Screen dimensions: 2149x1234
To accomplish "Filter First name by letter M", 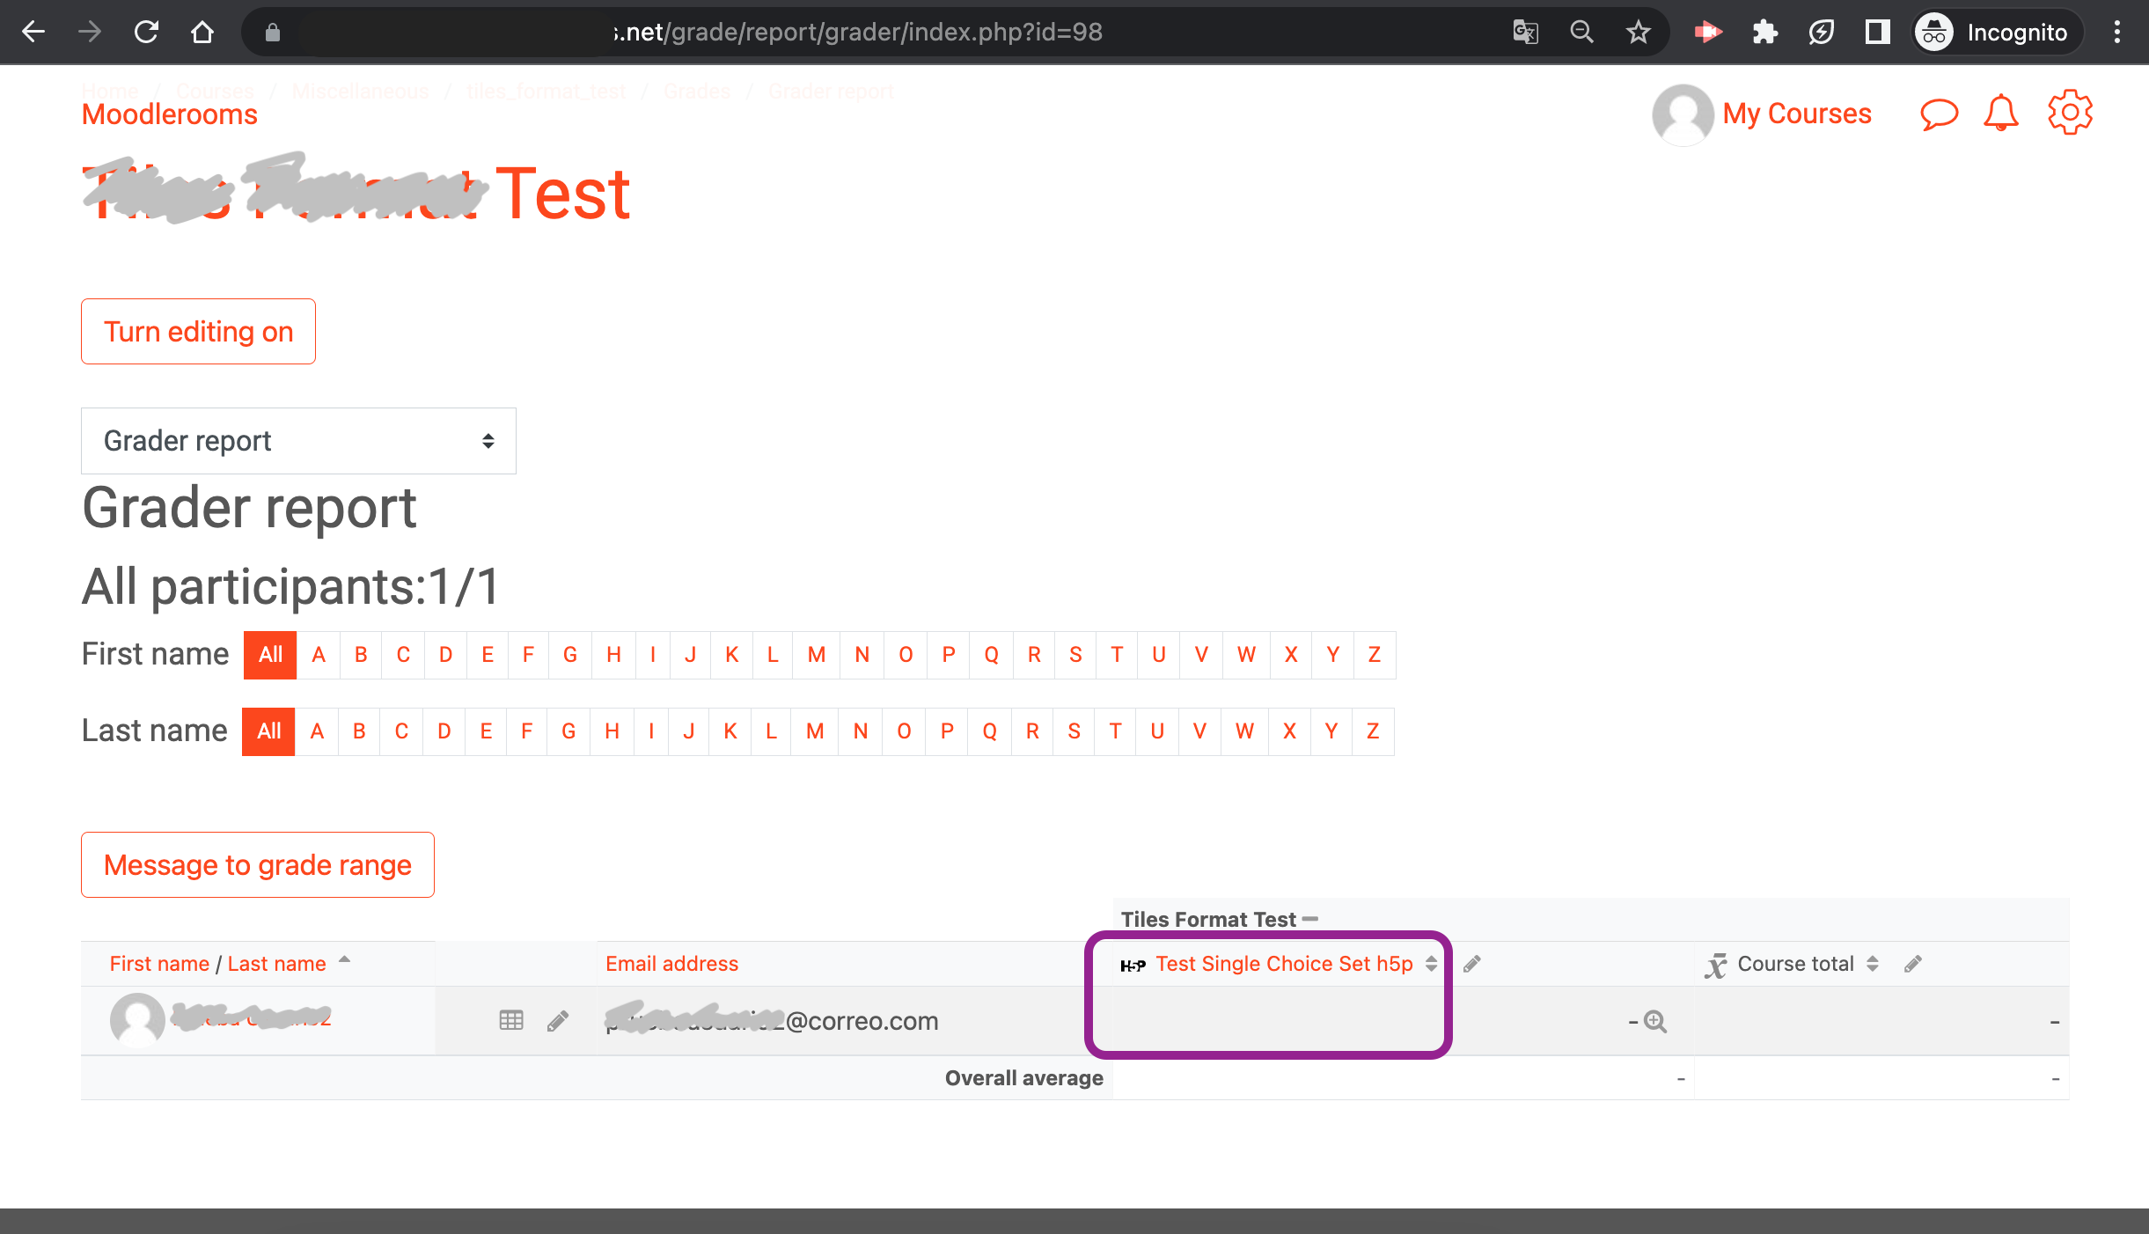I will pos(817,655).
